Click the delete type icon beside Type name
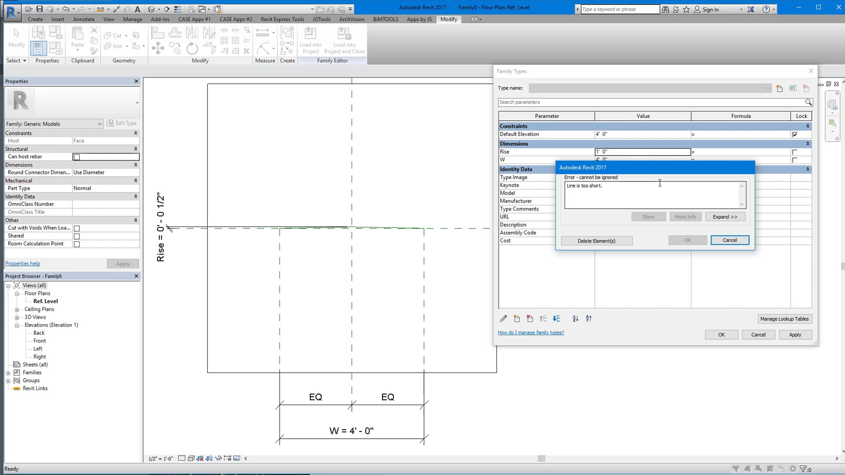The image size is (845, 475). click(806, 88)
